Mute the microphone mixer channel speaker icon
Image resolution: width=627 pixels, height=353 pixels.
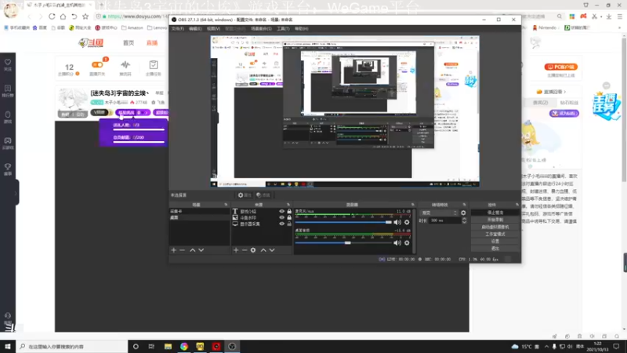(397, 222)
